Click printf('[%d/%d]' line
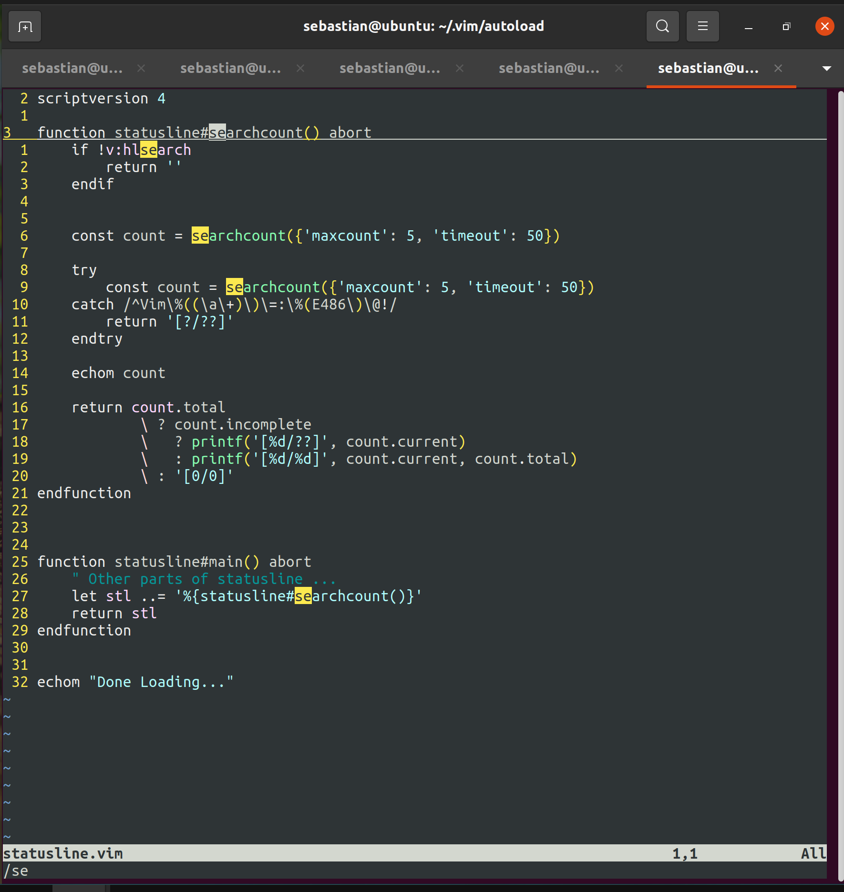 tap(359, 459)
